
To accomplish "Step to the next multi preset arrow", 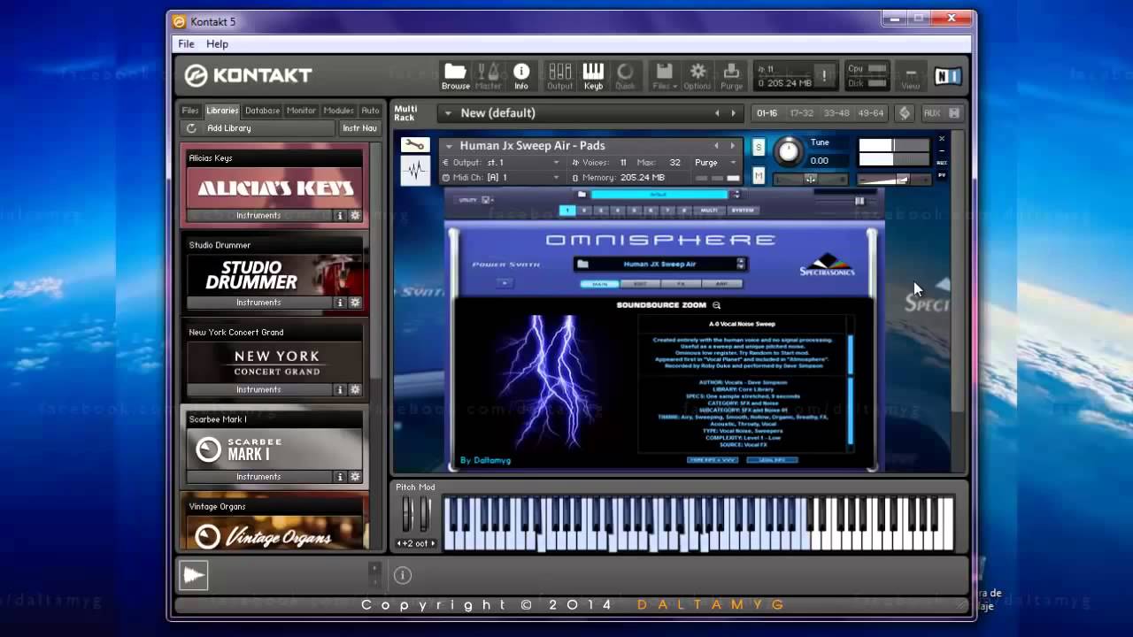I will pyautogui.click(x=733, y=113).
